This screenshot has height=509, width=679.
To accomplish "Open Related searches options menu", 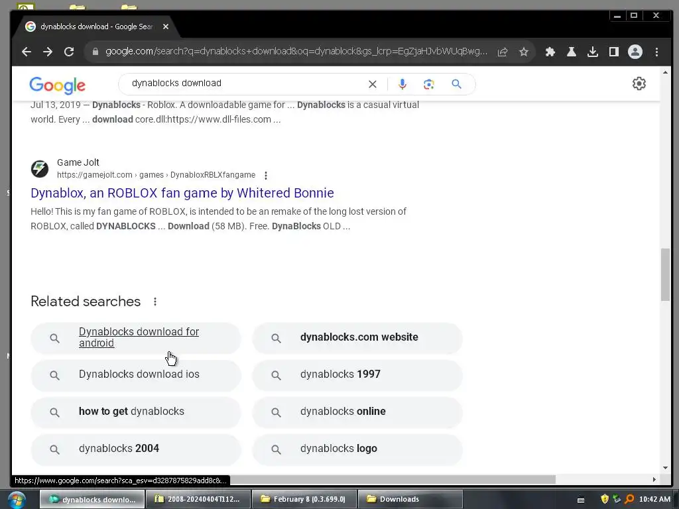I will tap(155, 302).
